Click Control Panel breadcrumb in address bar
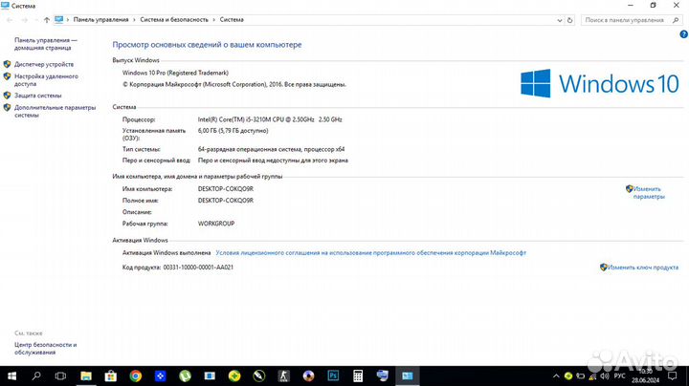The height and width of the screenshot is (386, 689). [100, 20]
